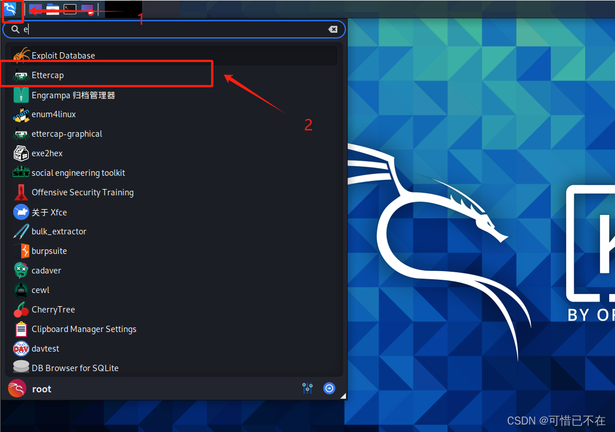Click the search box containing 'e'
615x432 pixels.
click(x=174, y=29)
